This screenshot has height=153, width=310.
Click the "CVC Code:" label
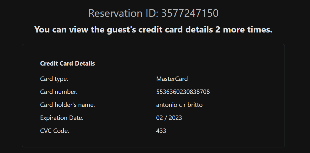coord(54,131)
